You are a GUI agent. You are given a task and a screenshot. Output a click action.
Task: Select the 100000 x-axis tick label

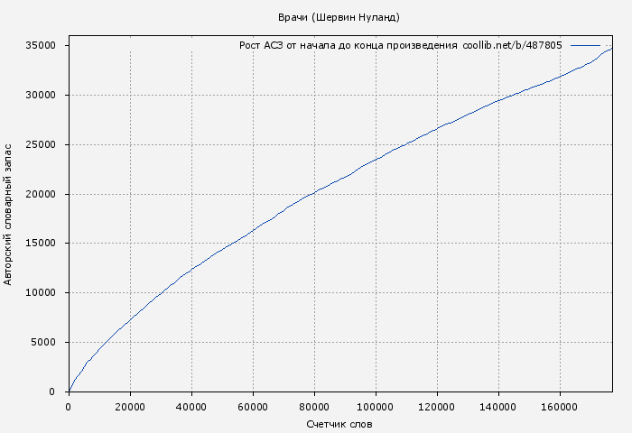pos(376,406)
